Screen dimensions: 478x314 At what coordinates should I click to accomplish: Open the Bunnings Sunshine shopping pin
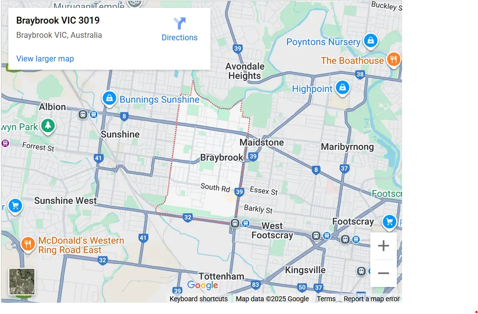(109, 98)
